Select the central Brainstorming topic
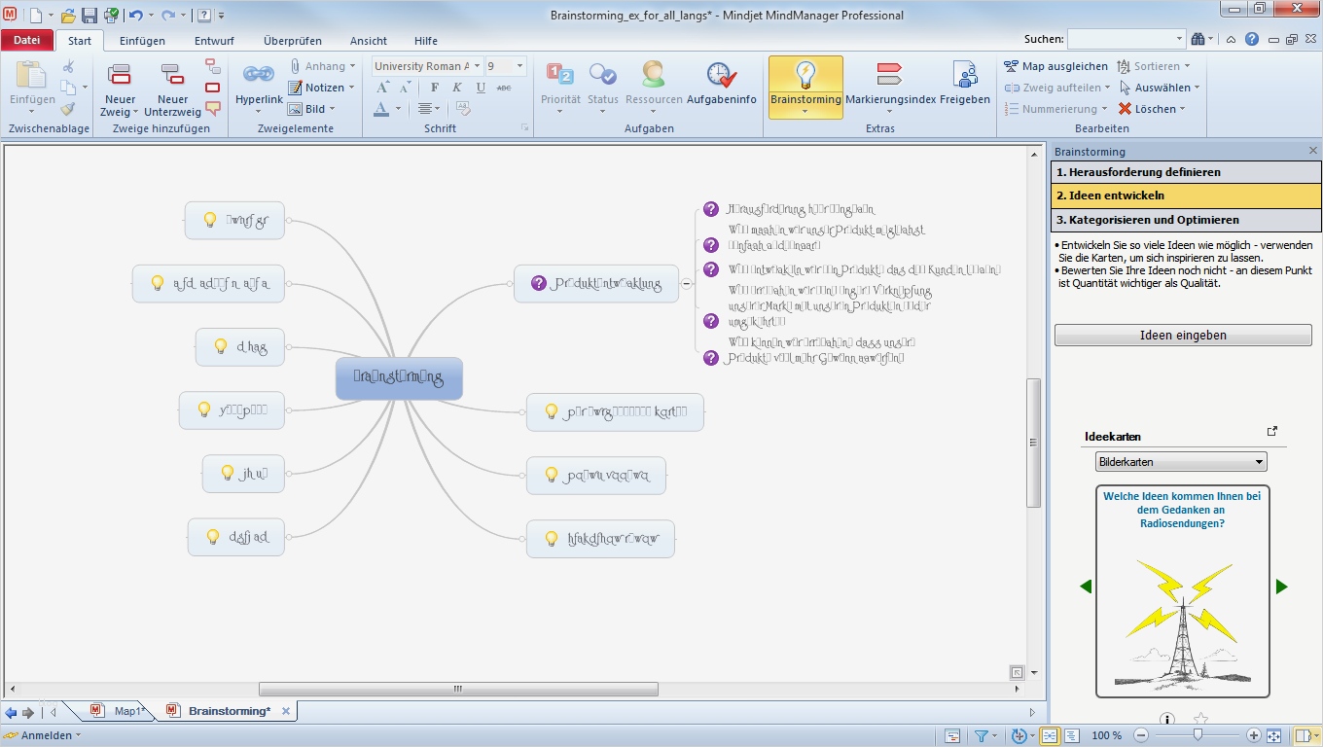This screenshot has height=747, width=1323. coord(399,378)
